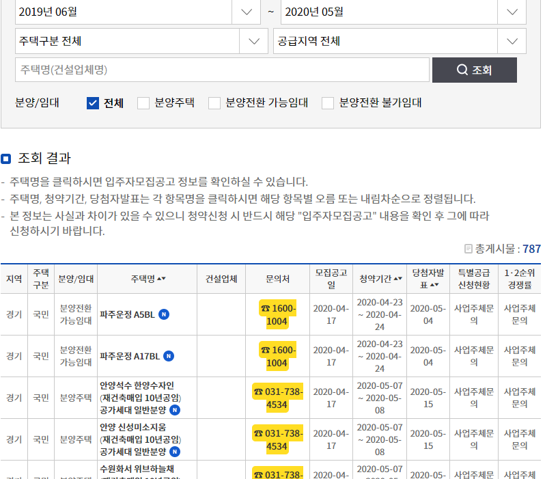
Task: Uncheck the 전체 checkbox
Action: pyautogui.click(x=93, y=103)
